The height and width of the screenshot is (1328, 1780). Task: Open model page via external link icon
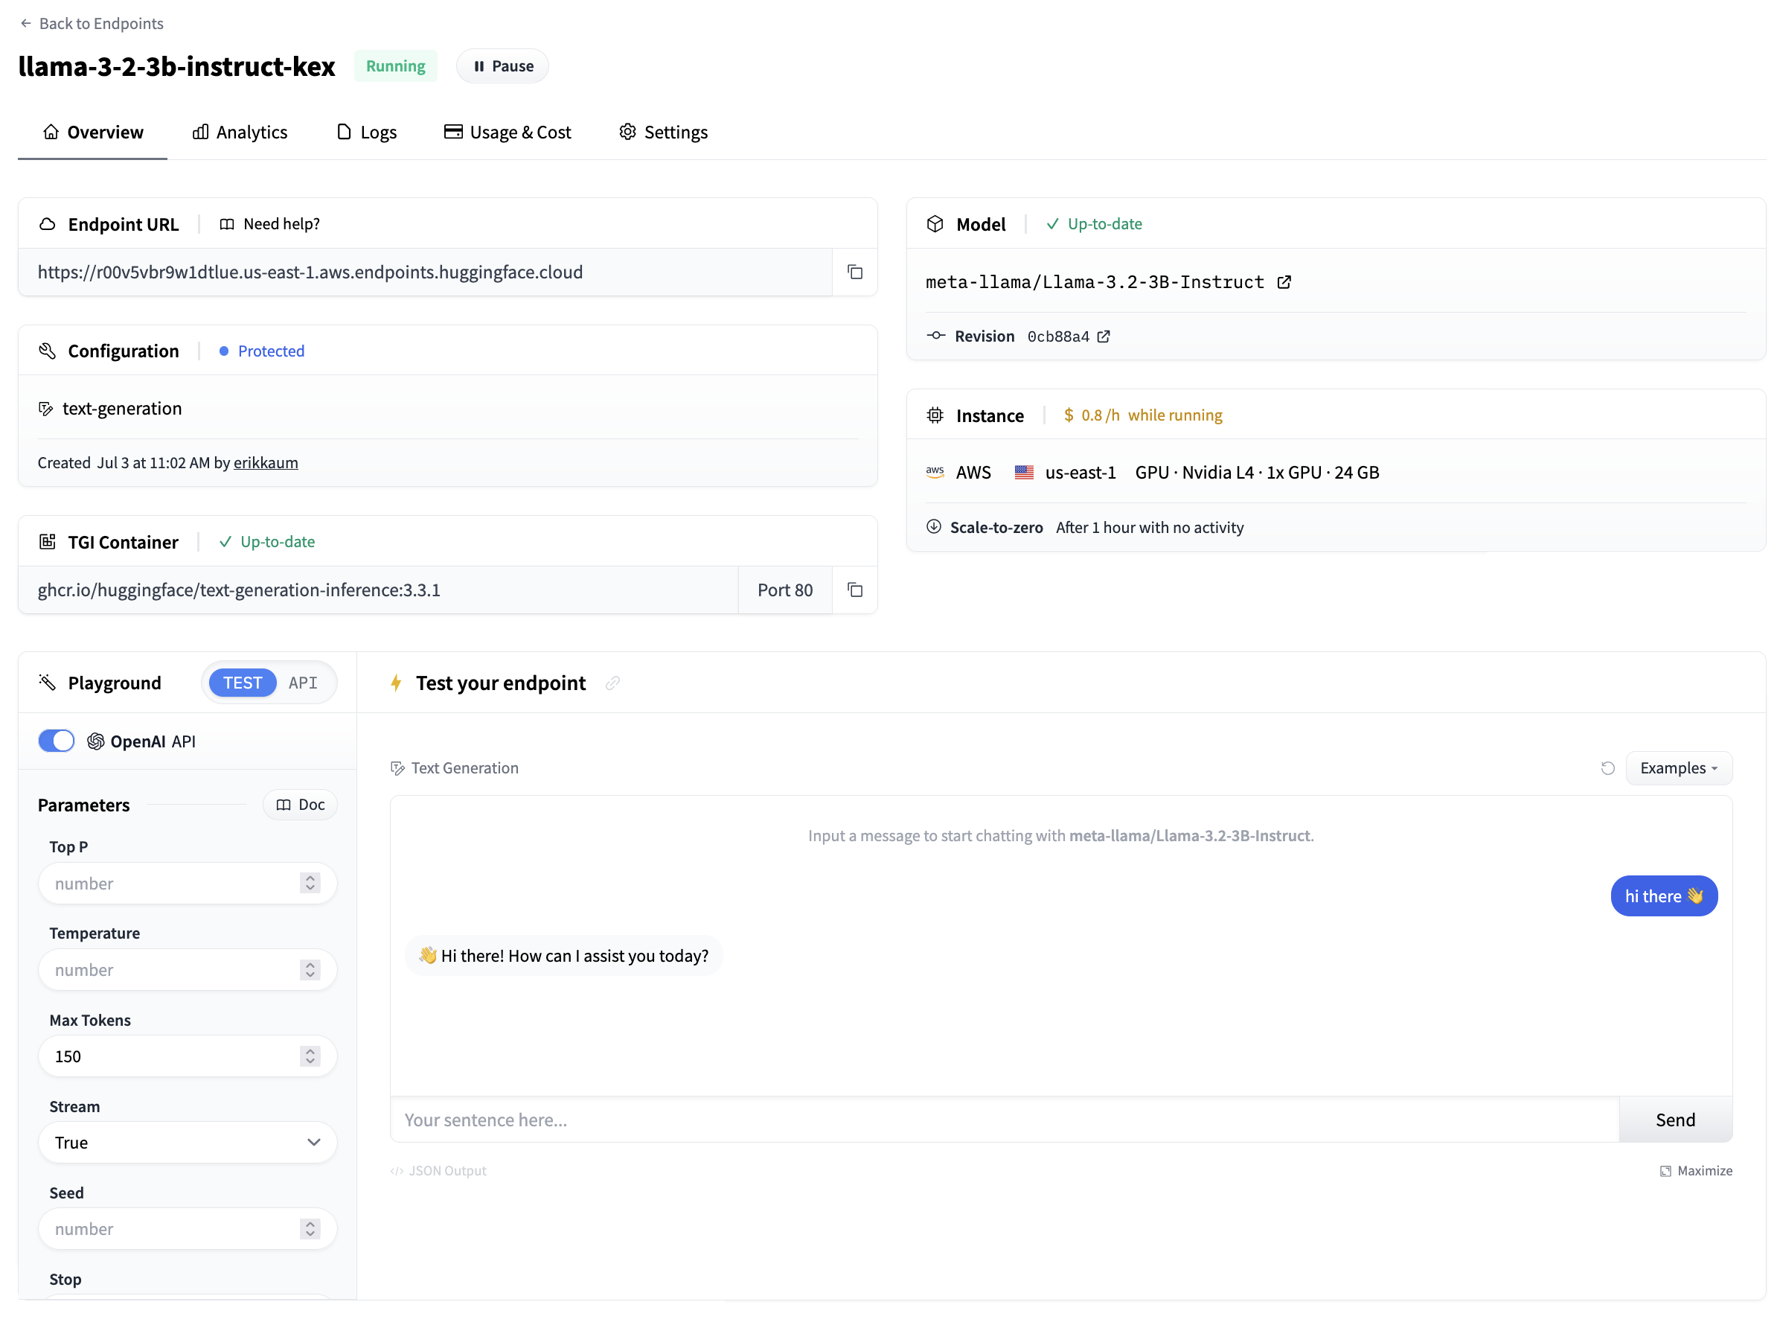pos(1284,282)
